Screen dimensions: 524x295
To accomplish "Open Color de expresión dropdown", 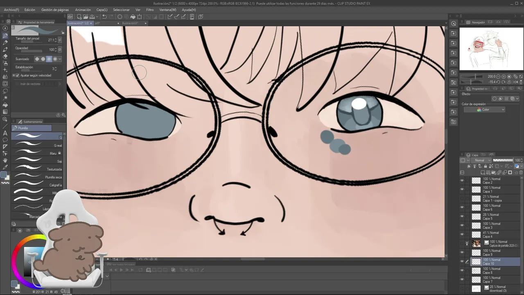I will (484, 109).
